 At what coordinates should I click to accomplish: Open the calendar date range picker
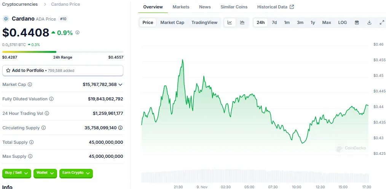coord(357,22)
